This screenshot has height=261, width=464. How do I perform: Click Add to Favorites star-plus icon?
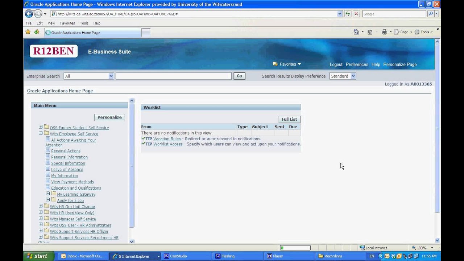(37, 32)
